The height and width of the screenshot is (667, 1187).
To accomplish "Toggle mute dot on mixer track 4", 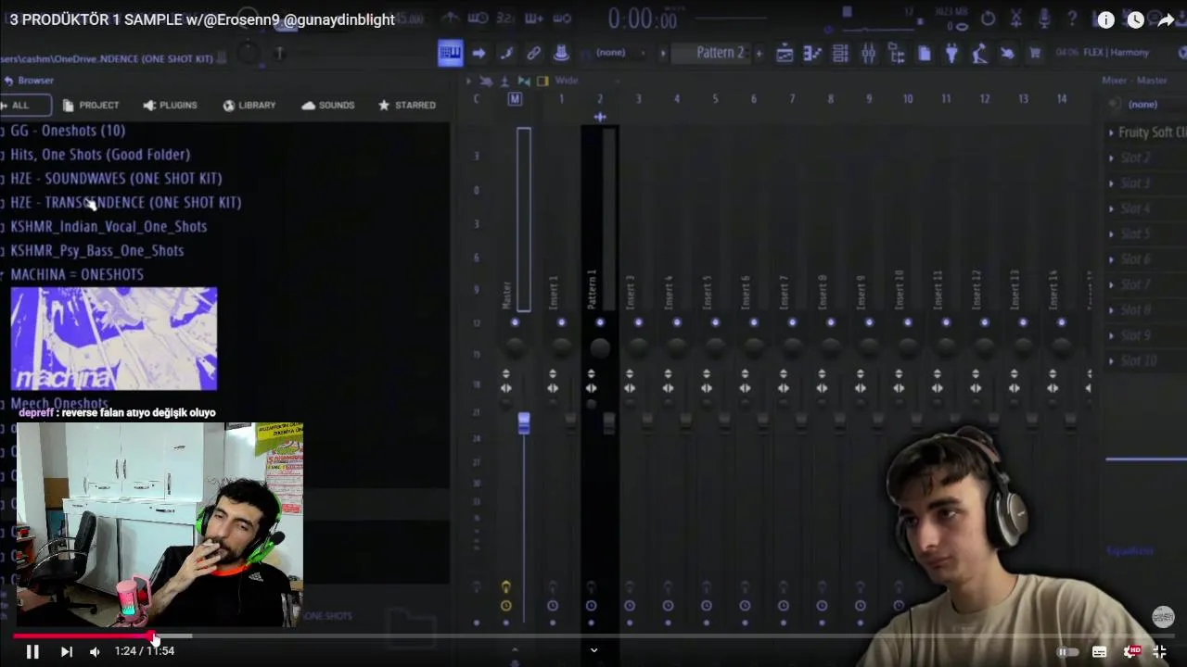I will pyautogui.click(x=677, y=322).
